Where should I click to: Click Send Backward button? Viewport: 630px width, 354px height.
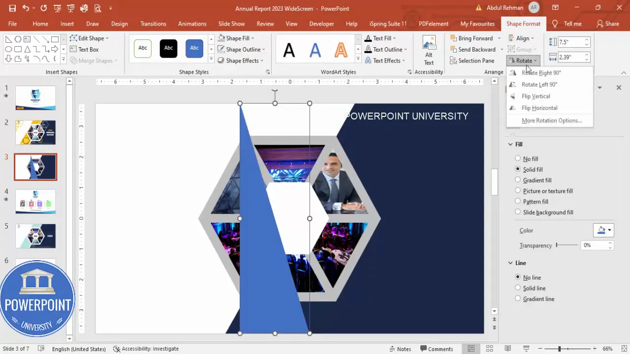(472, 49)
